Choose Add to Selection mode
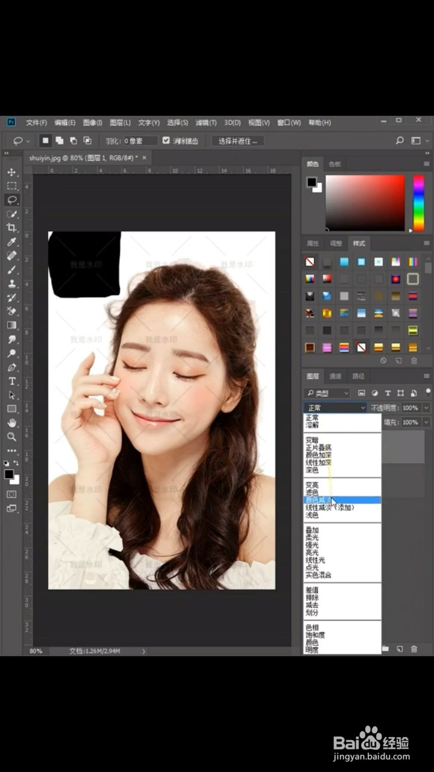 (x=59, y=141)
